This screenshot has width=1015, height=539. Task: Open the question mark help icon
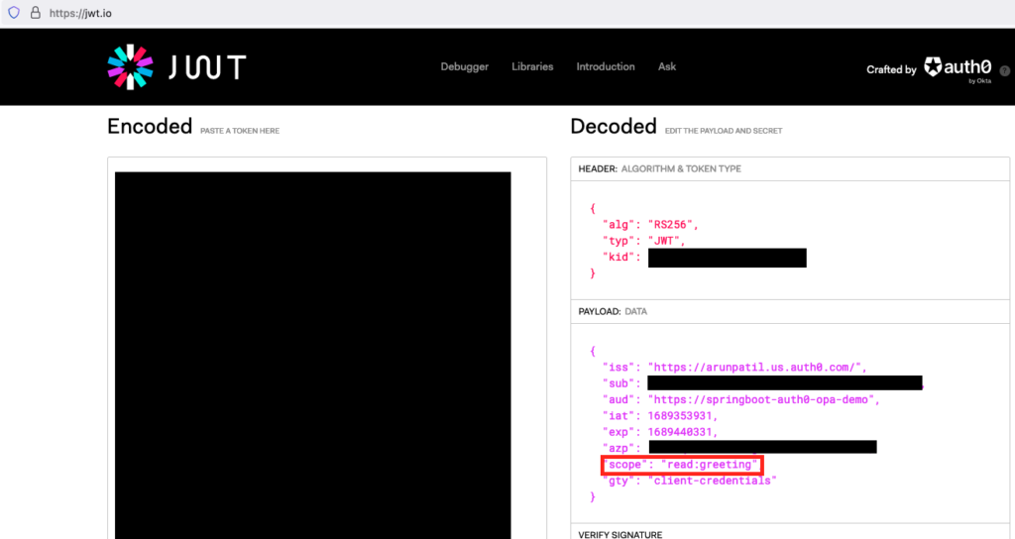[1004, 71]
